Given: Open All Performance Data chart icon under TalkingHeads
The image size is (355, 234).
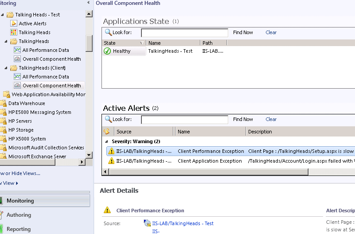Looking at the screenshot, I should pyautogui.click(x=17, y=50).
